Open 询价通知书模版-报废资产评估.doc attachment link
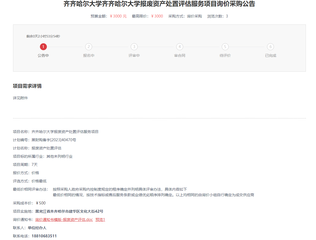316x240 pixels. pos(64,220)
